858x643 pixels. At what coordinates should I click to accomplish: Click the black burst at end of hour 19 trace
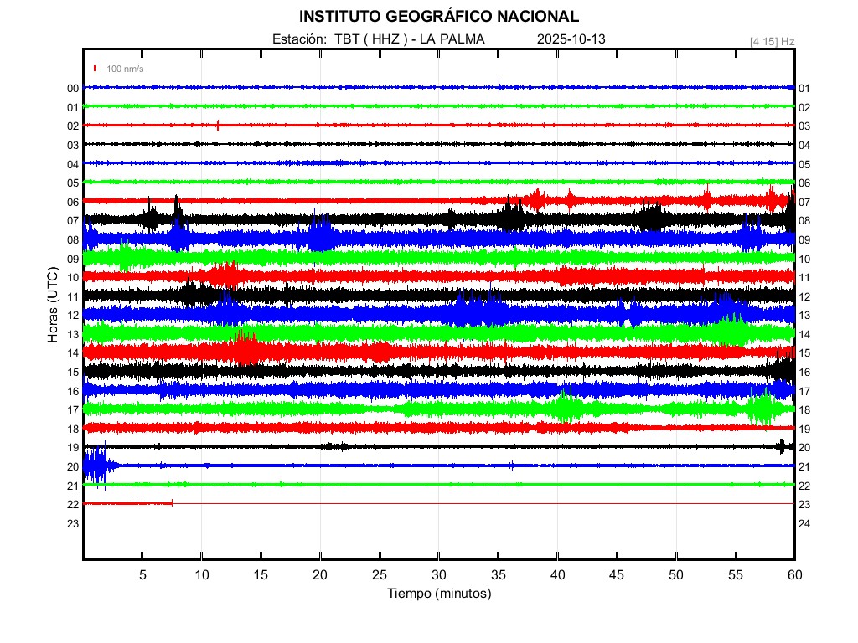[781, 446]
